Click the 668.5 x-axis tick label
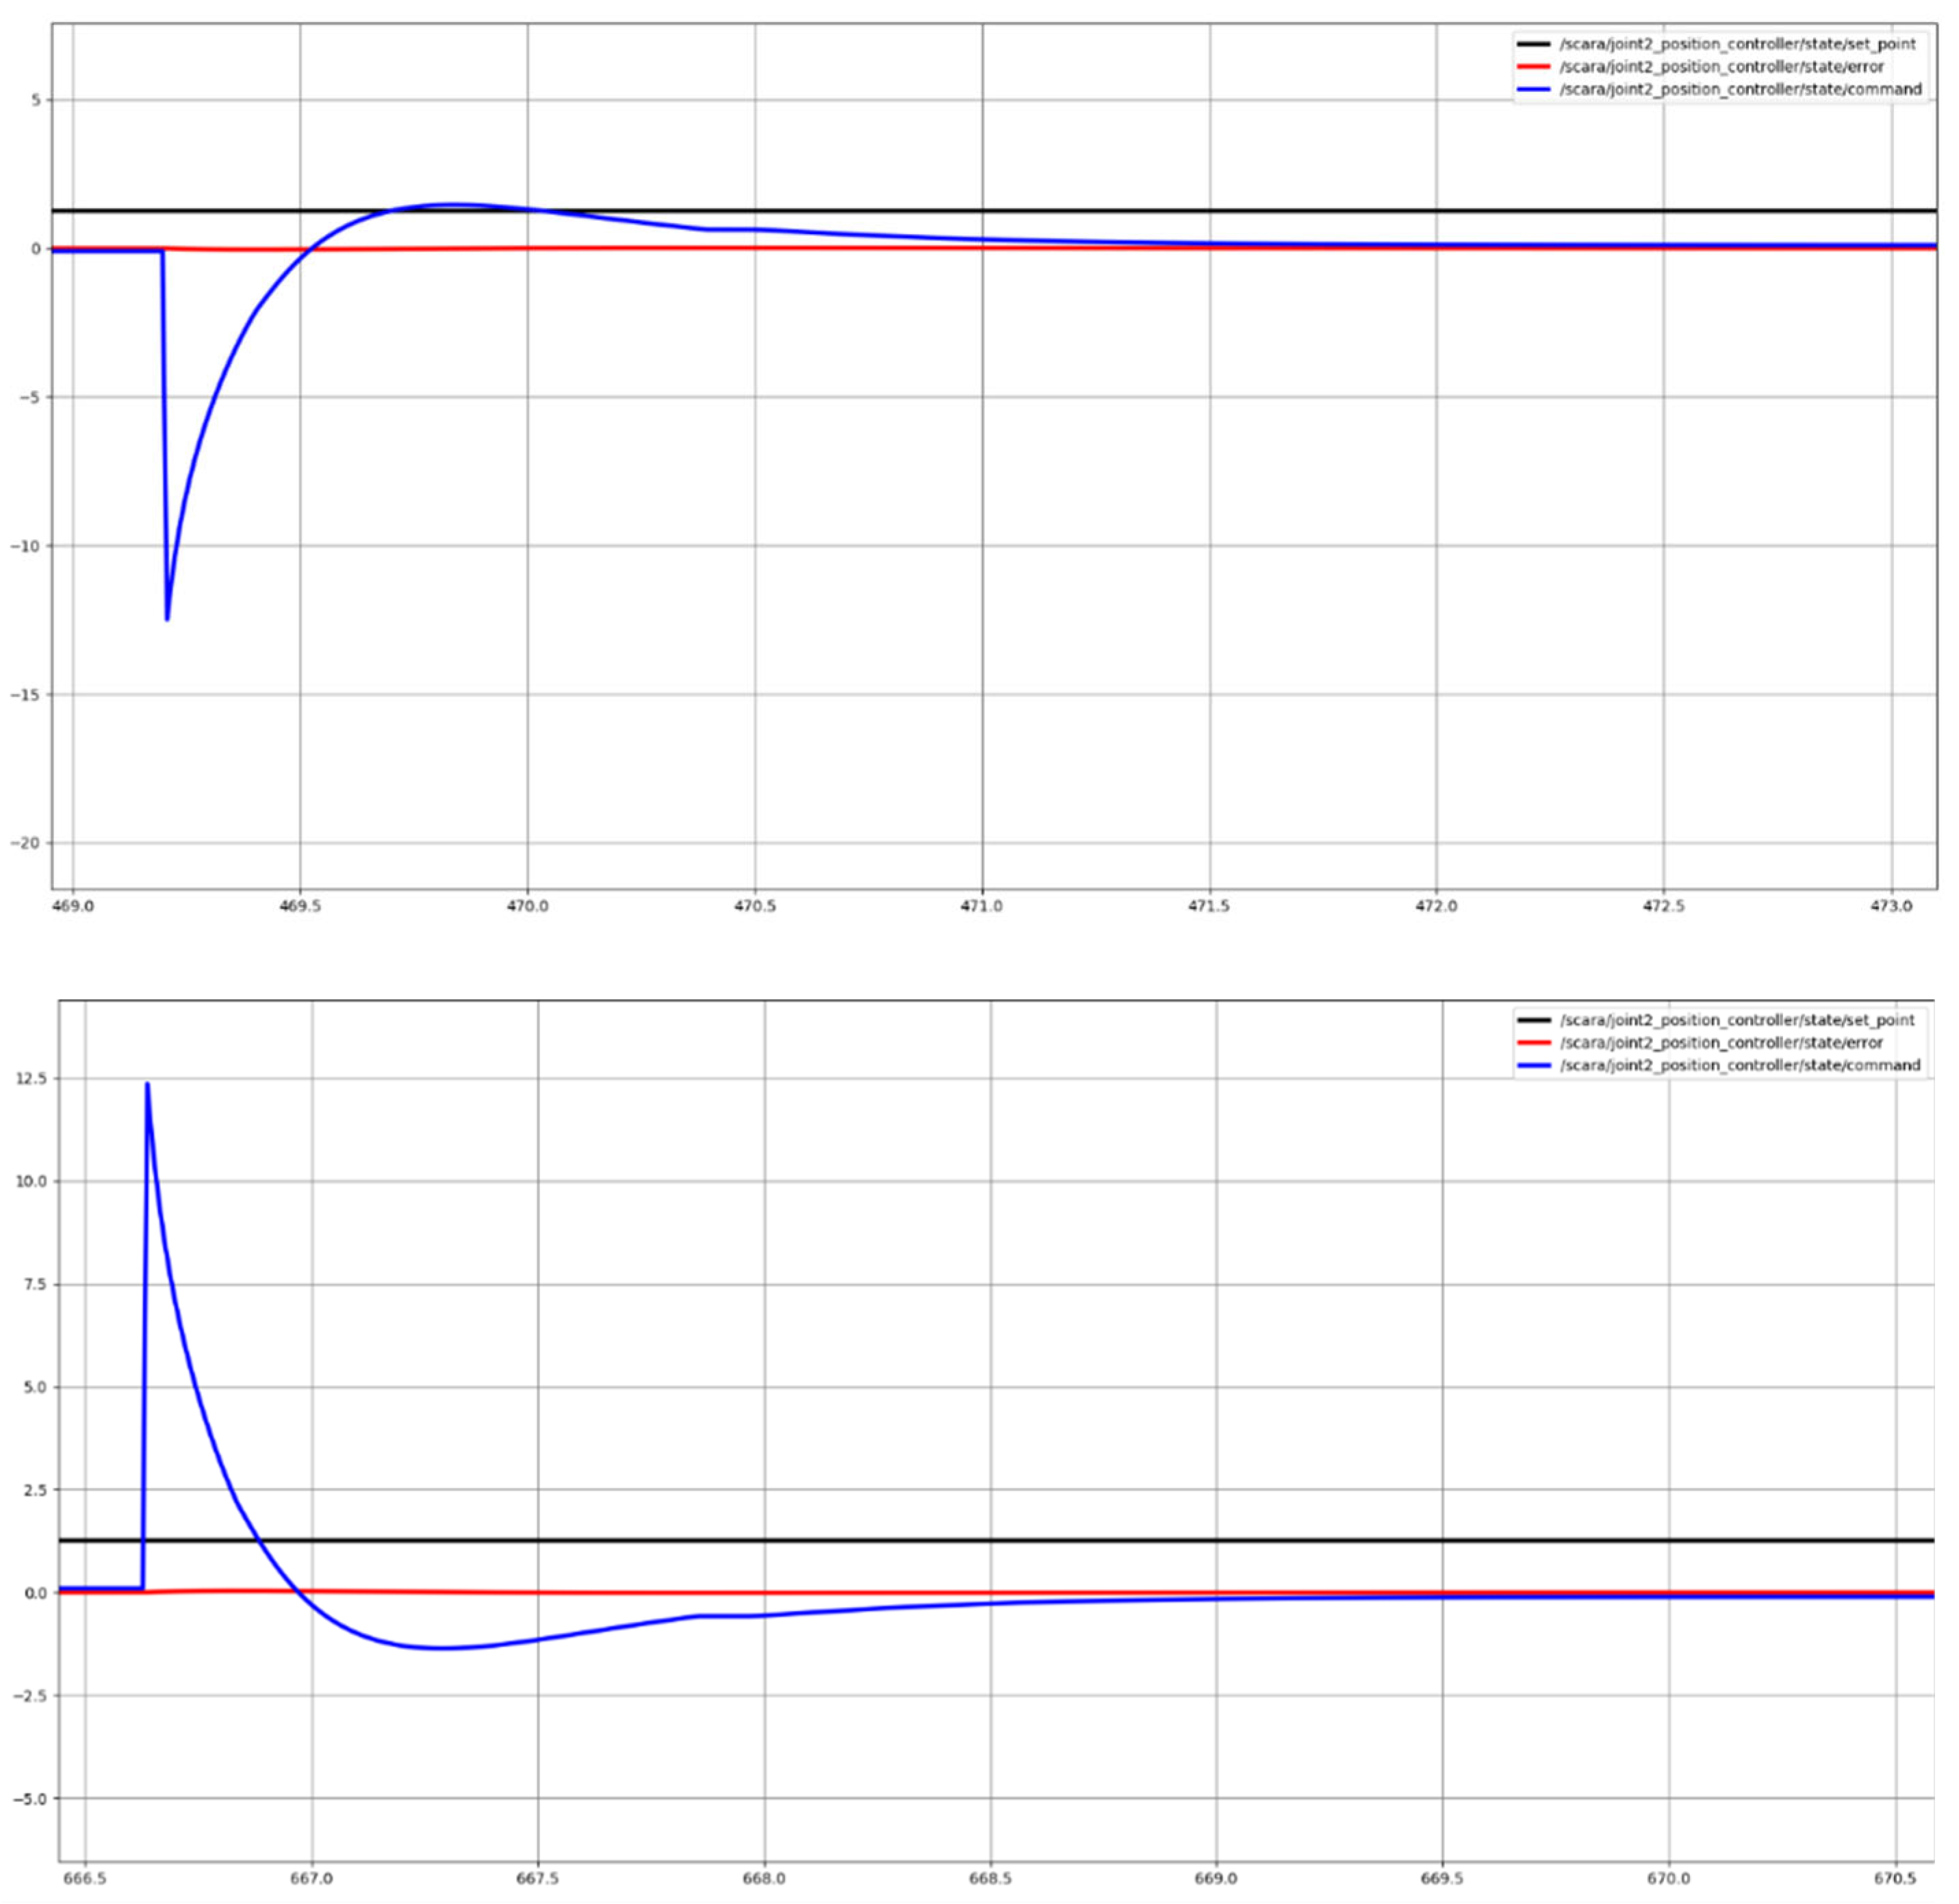Screen dimensions: 1959x1904 (991, 1879)
